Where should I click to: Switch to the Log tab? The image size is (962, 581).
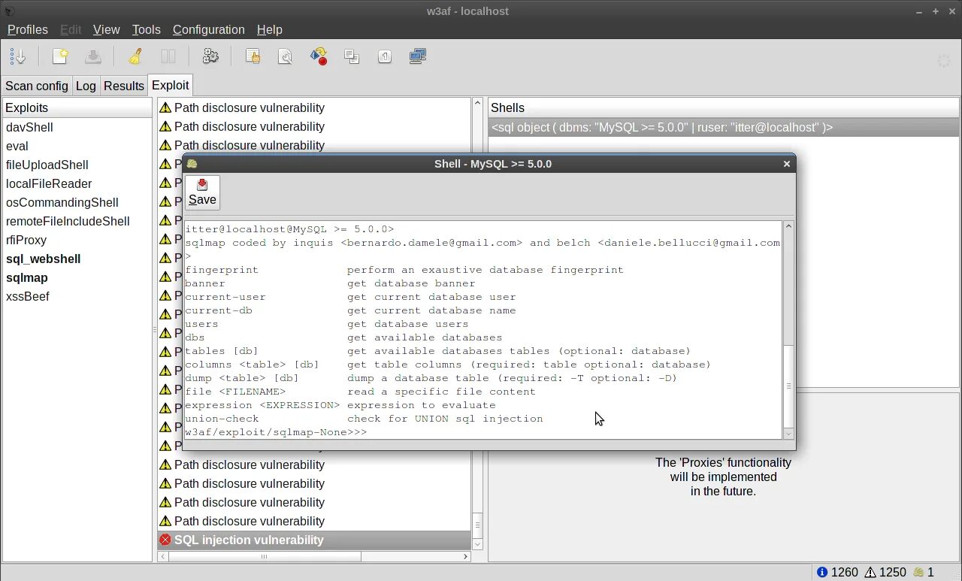click(86, 86)
